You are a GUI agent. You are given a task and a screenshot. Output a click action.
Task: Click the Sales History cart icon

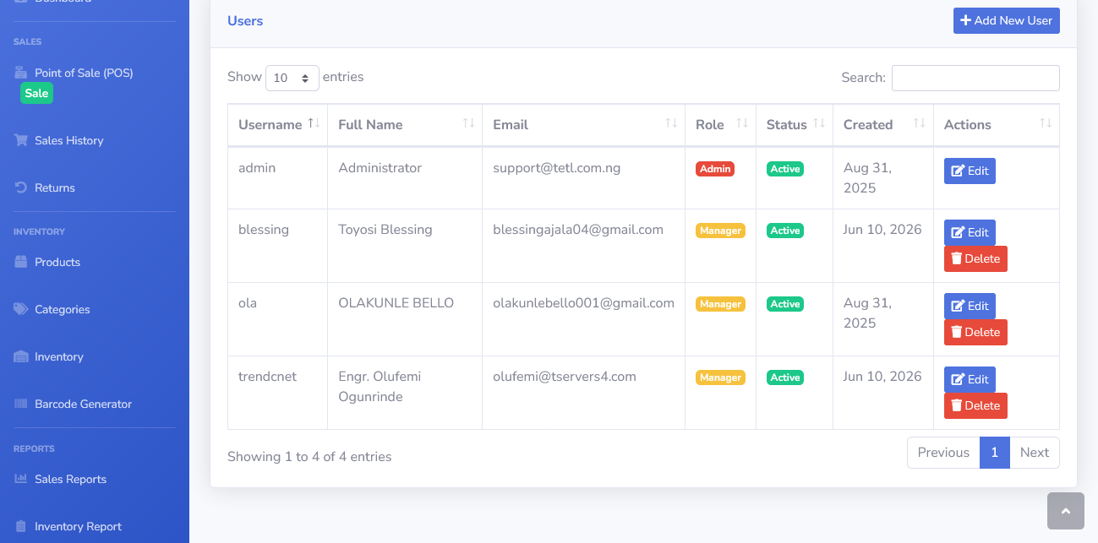coord(21,140)
